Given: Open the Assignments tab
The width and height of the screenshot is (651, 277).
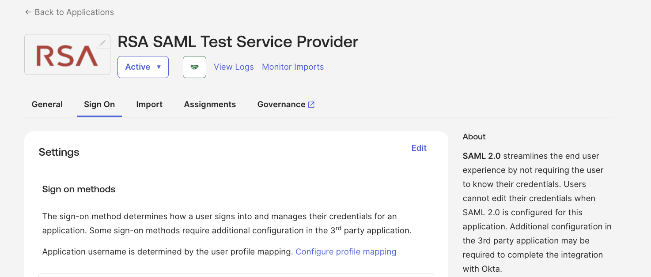Looking at the screenshot, I should [210, 105].
